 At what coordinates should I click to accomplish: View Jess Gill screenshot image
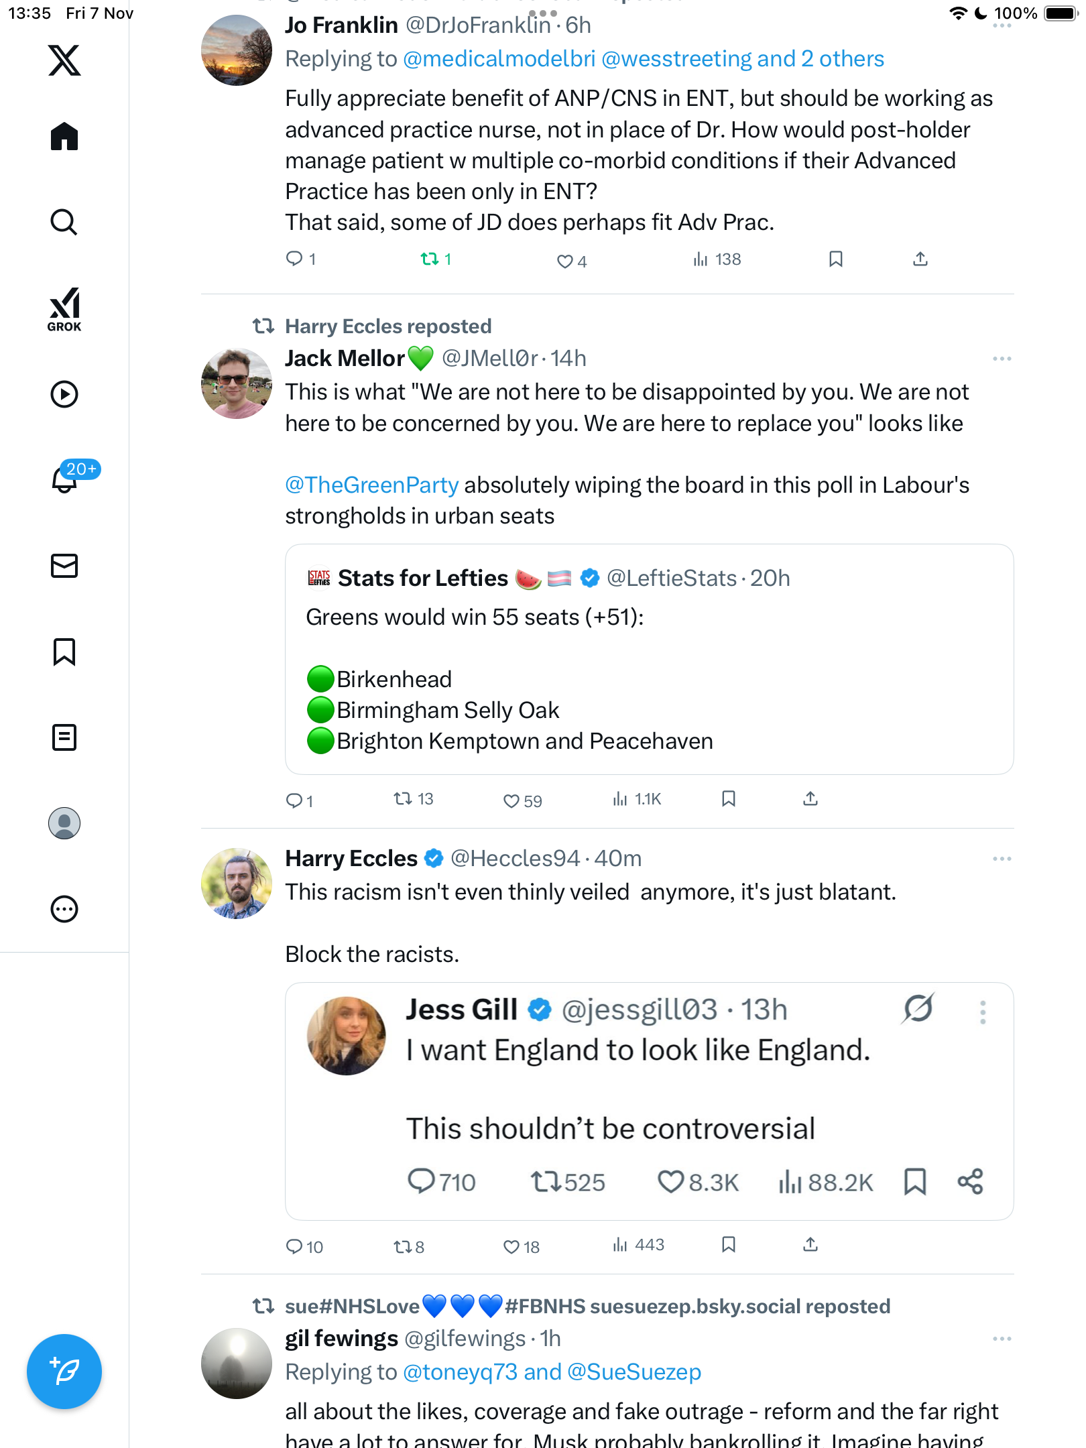click(649, 1101)
